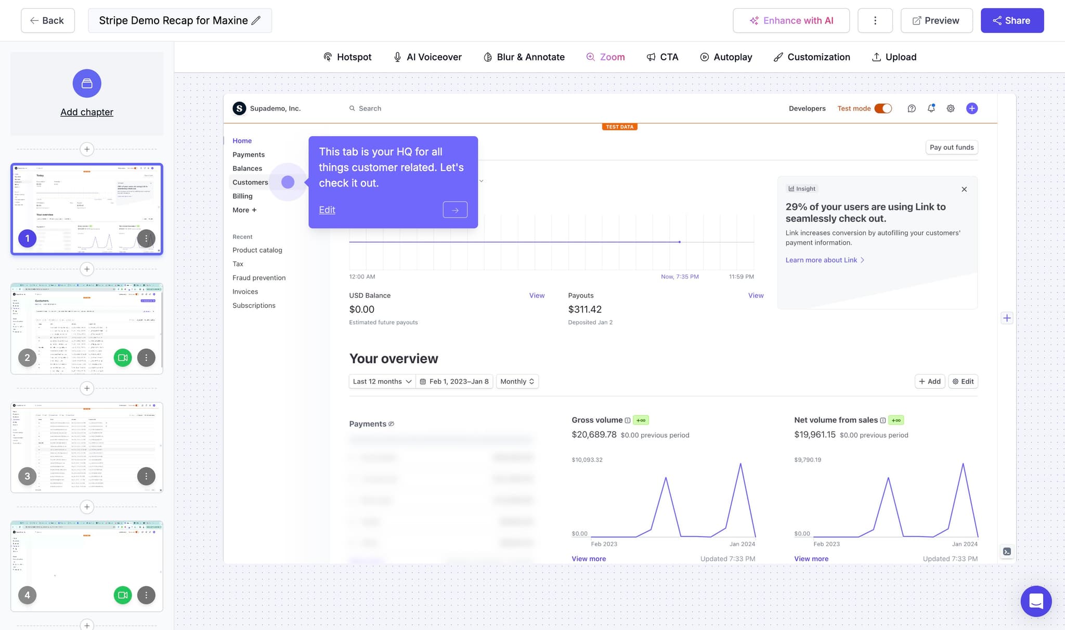Viewport: 1065px width, 630px height.
Task: Click + Add in Your overview
Action: click(x=930, y=382)
